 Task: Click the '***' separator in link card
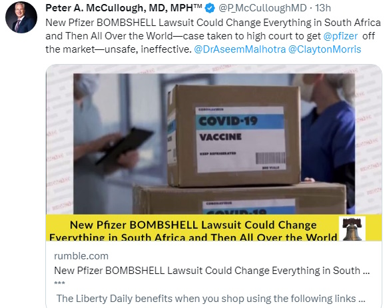[59, 283]
